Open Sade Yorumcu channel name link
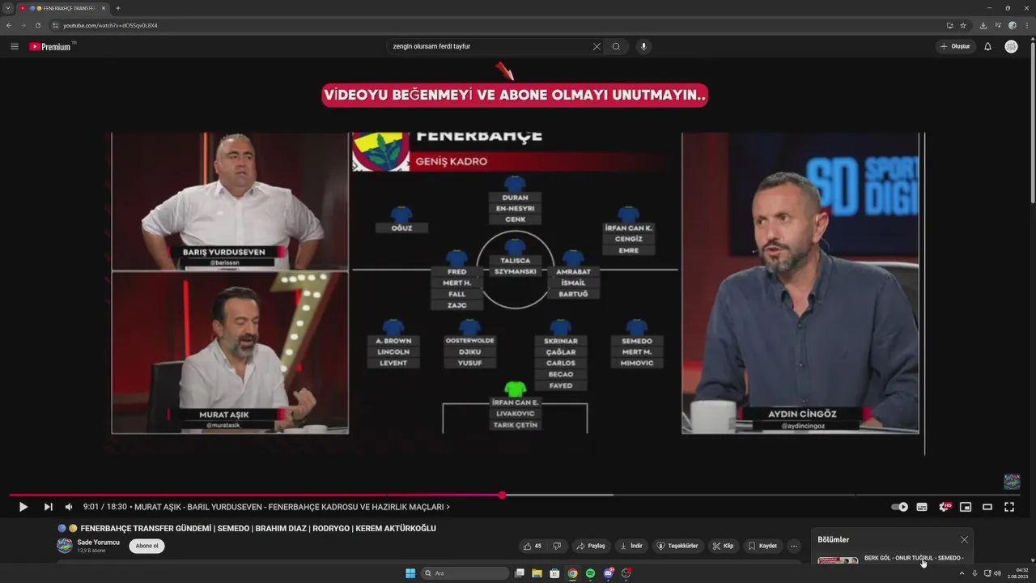Image resolution: width=1036 pixels, height=583 pixels. [x=98, y=542]
